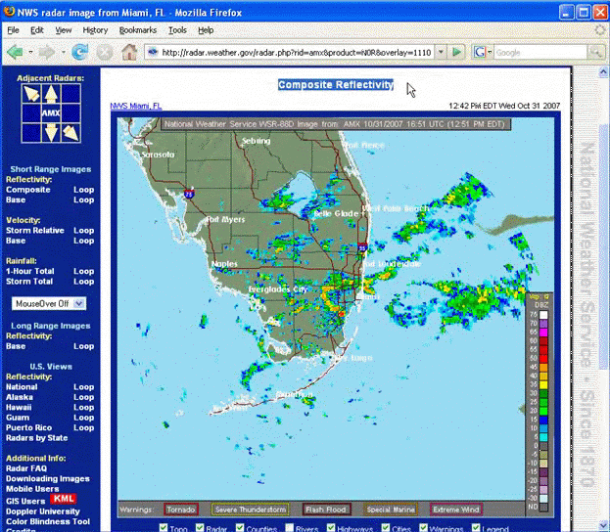Image resolution: width=610 pixels, height=532 pixels.
Task: Open the Radars by State link
Action: point(36,437)
